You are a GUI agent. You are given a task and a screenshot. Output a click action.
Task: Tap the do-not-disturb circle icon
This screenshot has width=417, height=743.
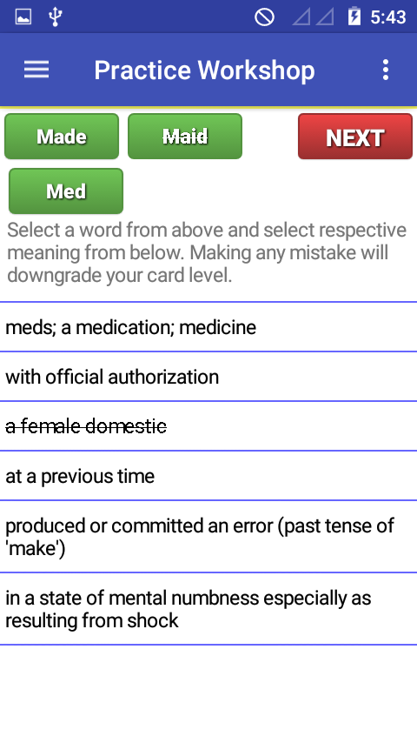pyautogui.click(x=264, y=17)
